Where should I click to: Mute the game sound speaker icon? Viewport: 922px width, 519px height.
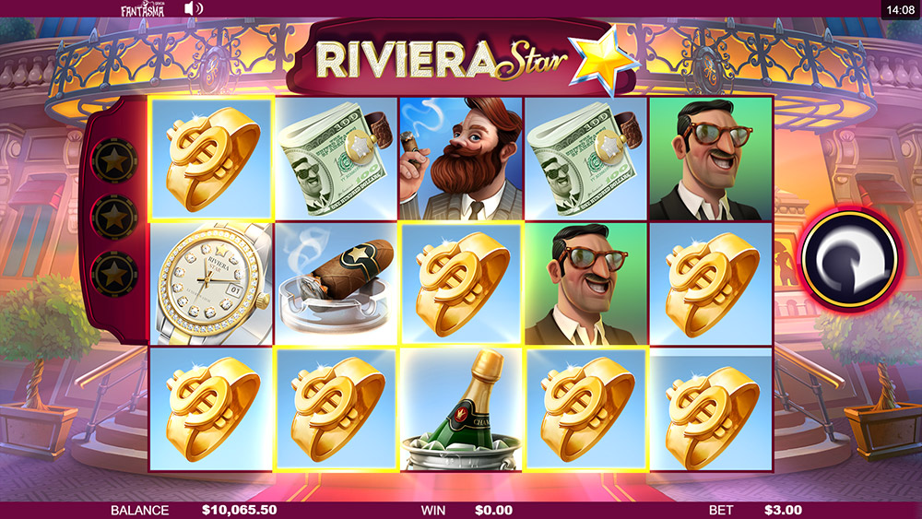[193, 8]
